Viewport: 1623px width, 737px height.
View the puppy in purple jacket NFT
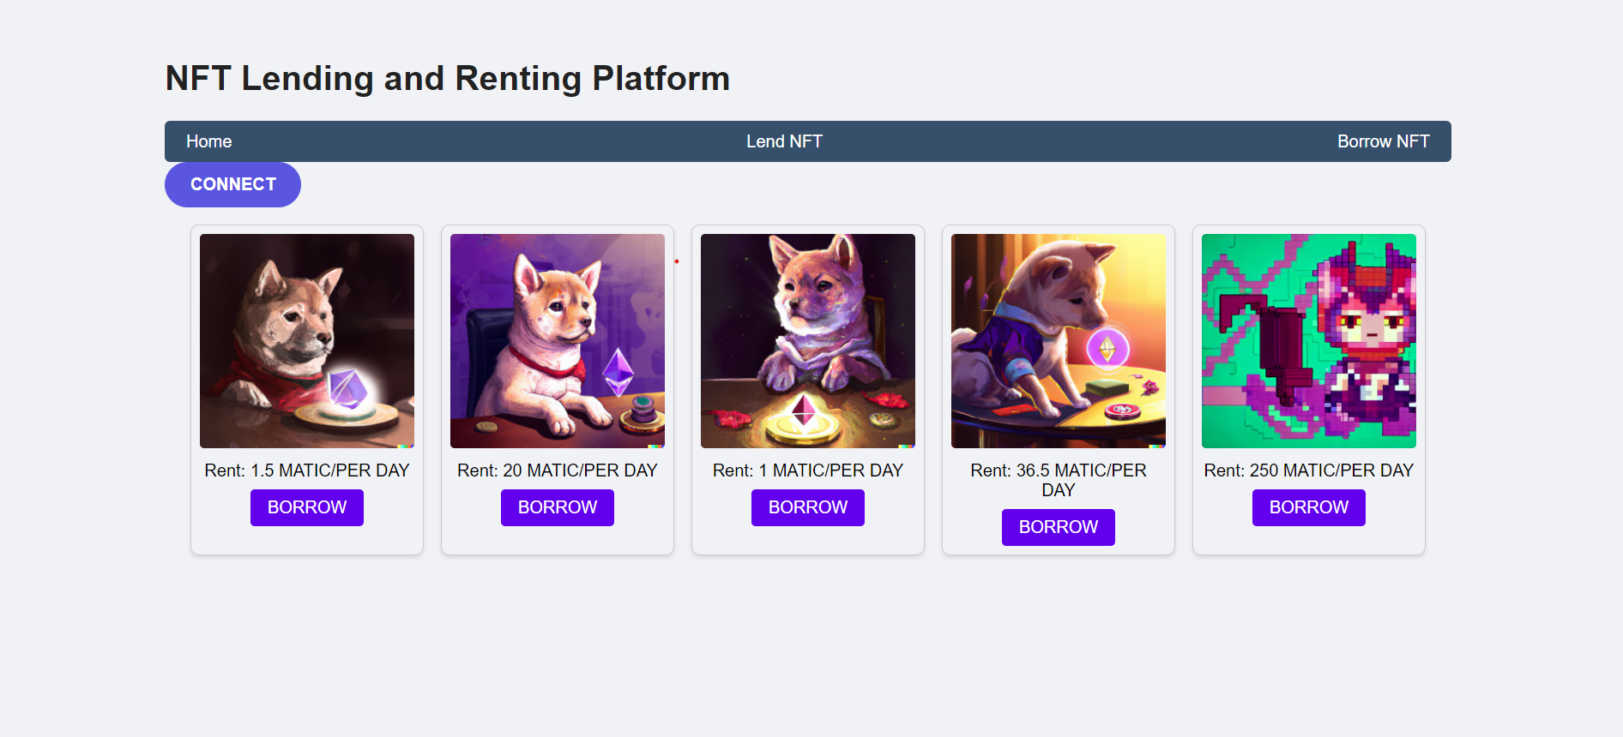pyautogui.click(x=1058, y=340)
